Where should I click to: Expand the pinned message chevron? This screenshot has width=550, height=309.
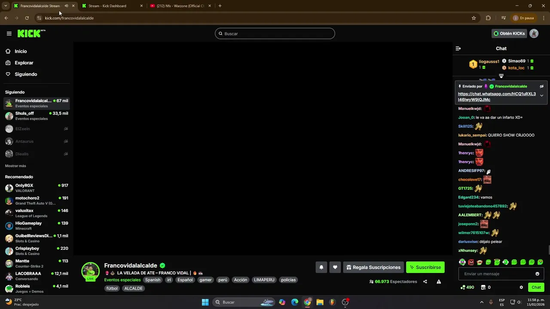pyautogui.click(x=541, y=96)
